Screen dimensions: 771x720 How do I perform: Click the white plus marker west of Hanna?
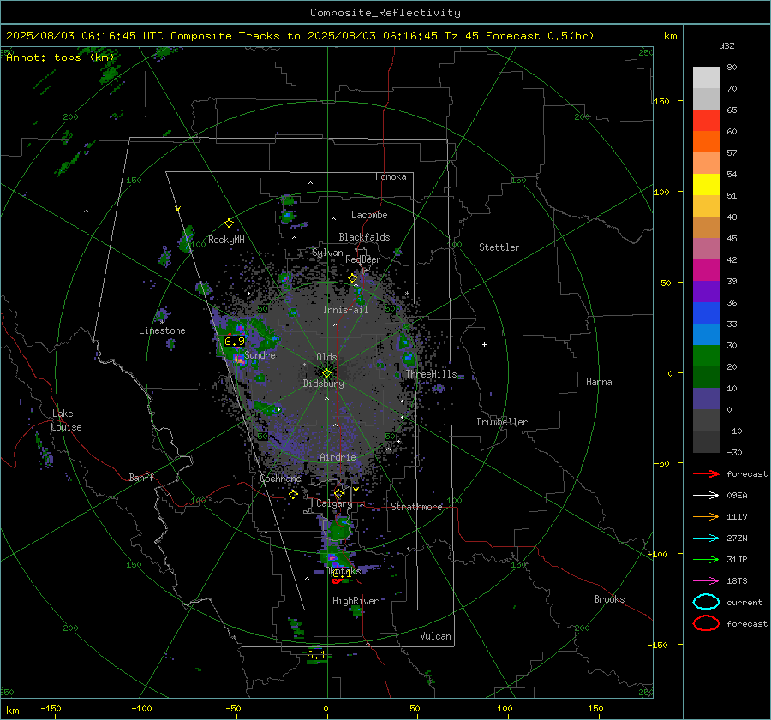484,344
